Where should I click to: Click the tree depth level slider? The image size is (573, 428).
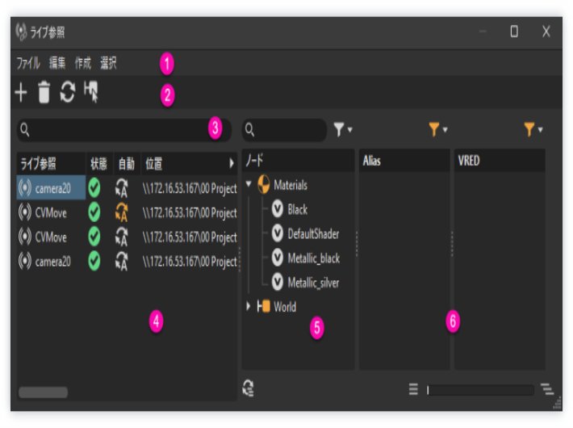click(480, 390)
